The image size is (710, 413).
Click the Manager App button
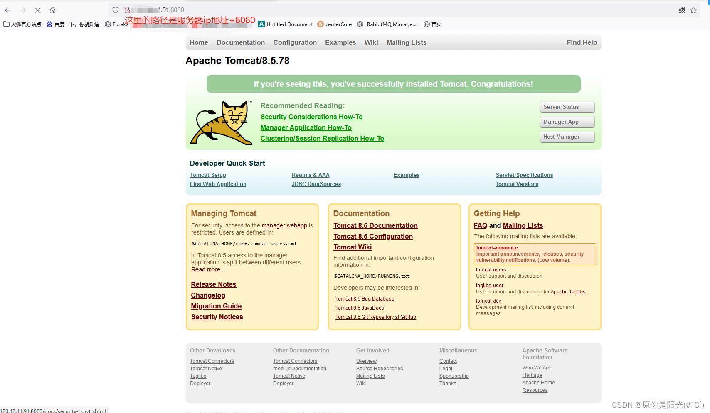click(x=567, y=122)
